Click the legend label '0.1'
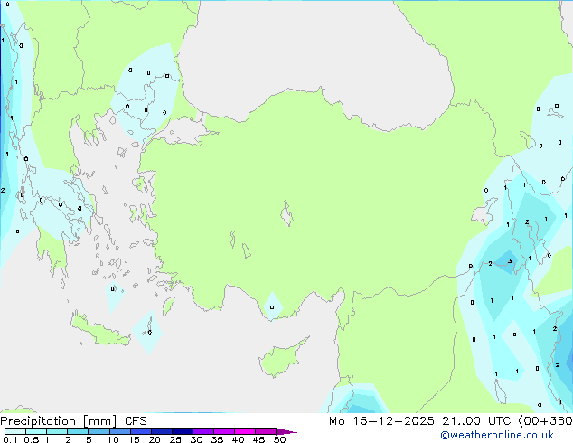 tap(10, 439)
